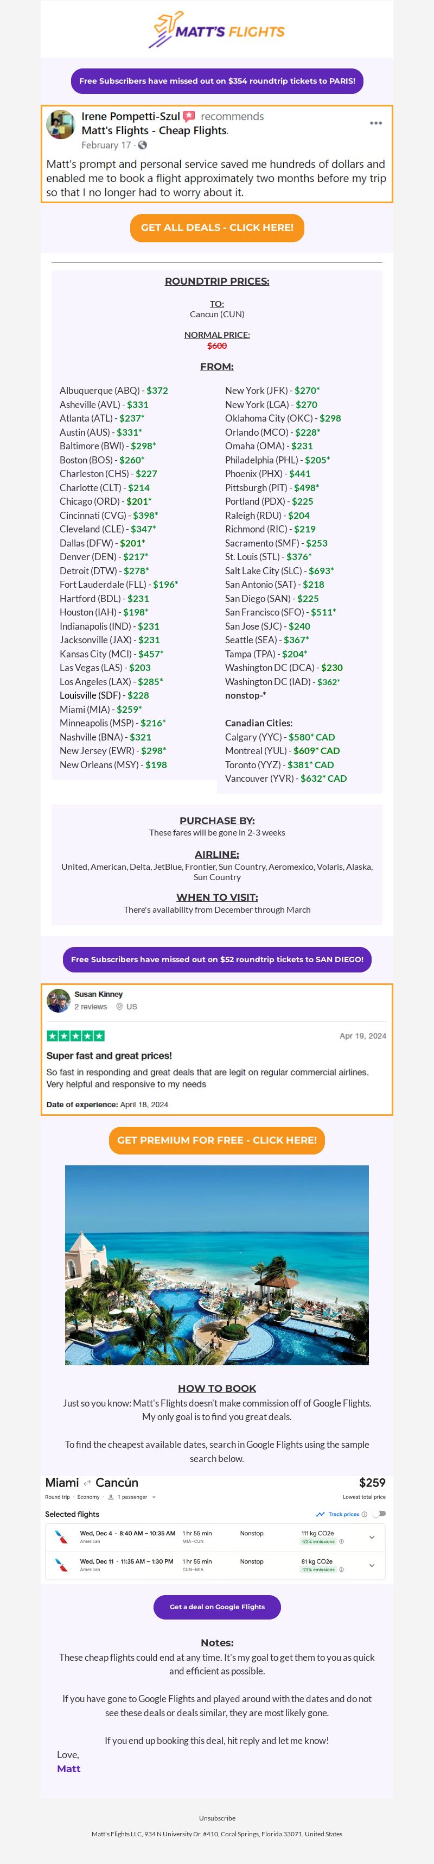Click the Paris missed-deal banner
Screen dimensions: 434x1864
coord(216,81)
